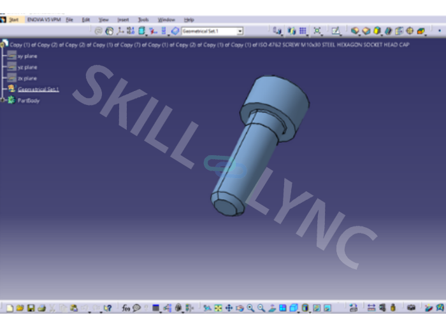Open the Formula f(x) tool
This screenshot has height=327, width=446.
coord(126,308)
